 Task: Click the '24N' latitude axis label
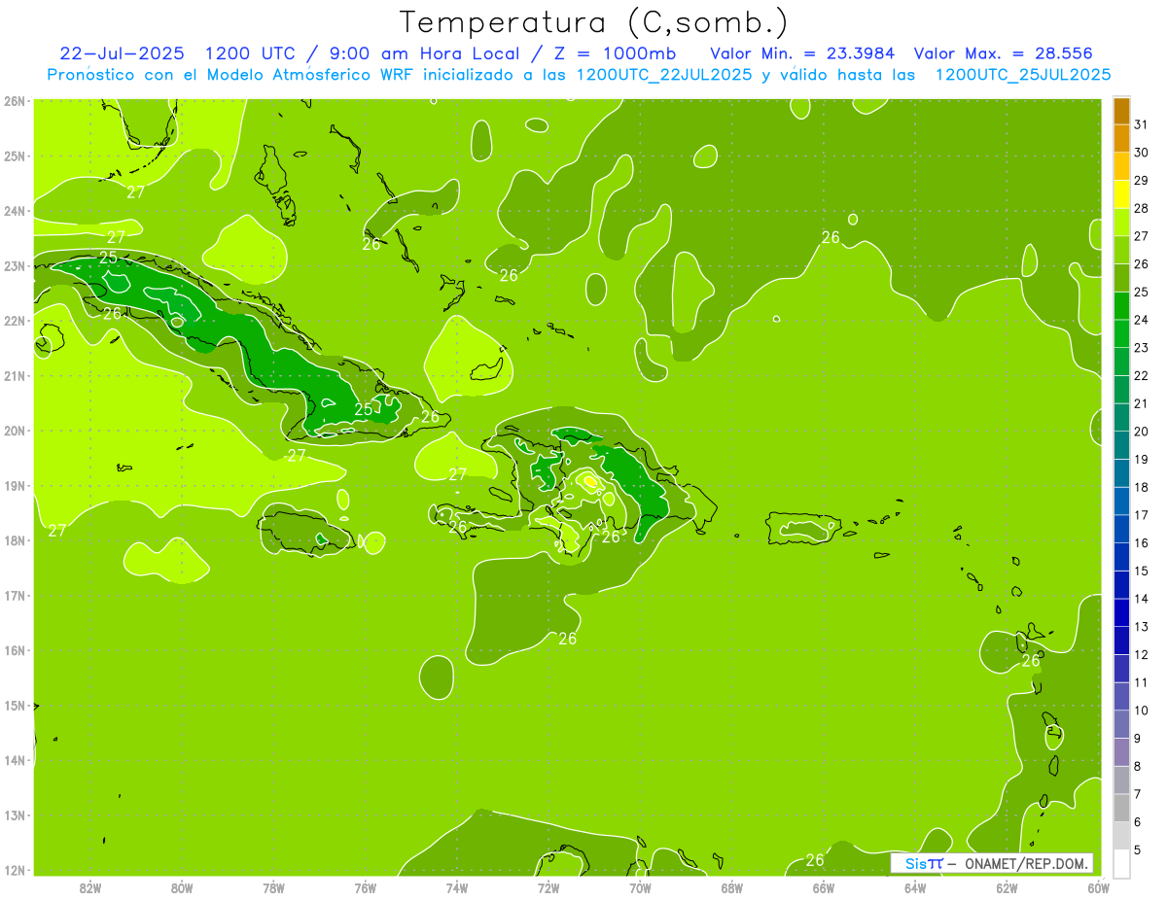pos(15,211)
